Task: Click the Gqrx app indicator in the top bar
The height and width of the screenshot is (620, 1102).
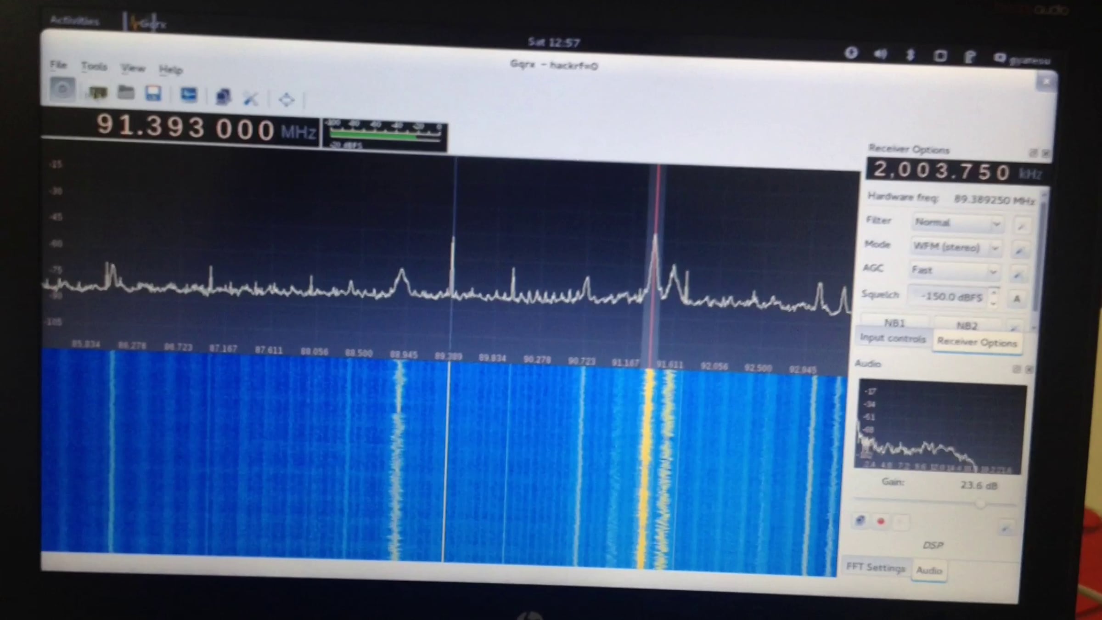Action: (x=148, y=23)
